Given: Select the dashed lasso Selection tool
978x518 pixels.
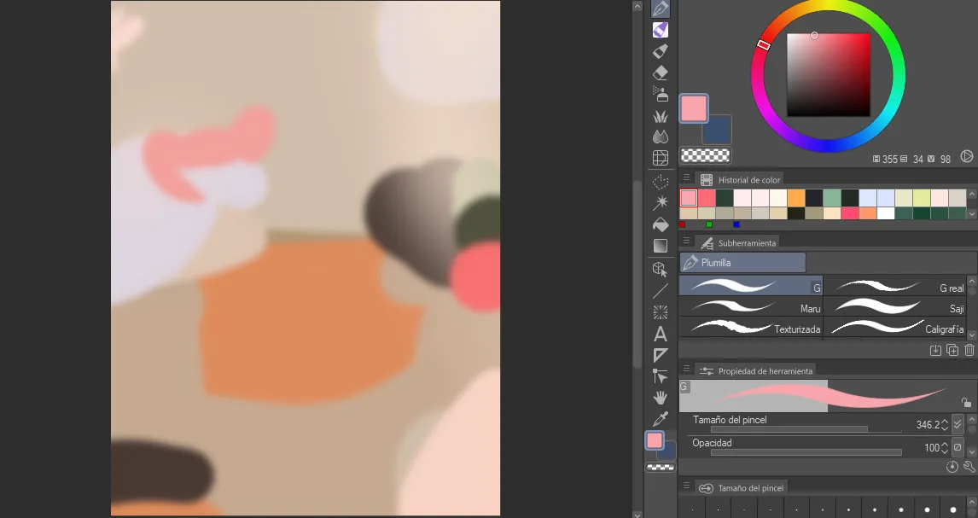Looking at the screenshot, I should [660, 182].
